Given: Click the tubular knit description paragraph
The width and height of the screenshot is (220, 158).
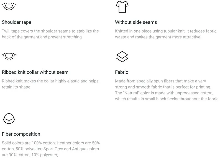Looking at the screenshot, I should click(166, 34).
